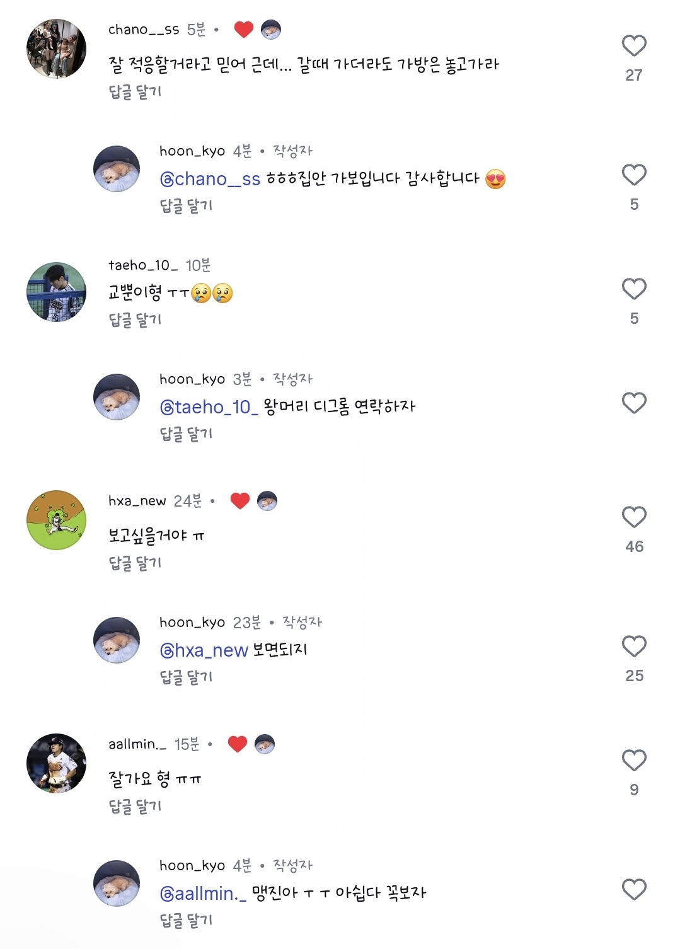Like the taeho_10_ comment
Image resolution: width=680 pixels, height=949 pixels.
[x=634, y=289]
